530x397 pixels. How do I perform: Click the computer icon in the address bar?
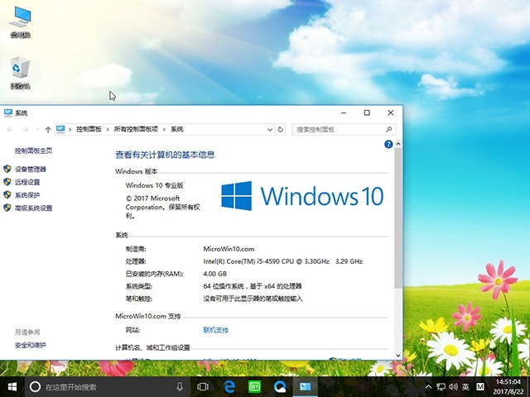[60, 129]
